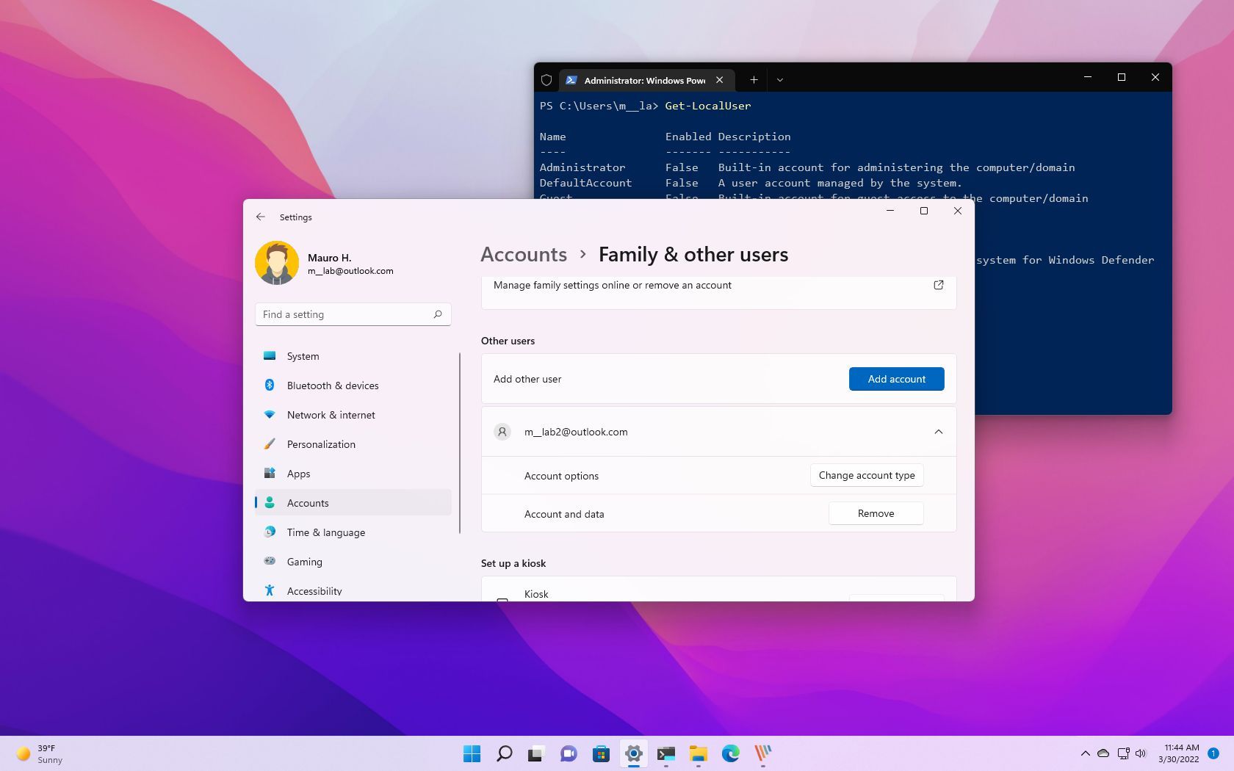1234x771 pixels.
Task: Open new tab dropdown in PowerShell window
Action: click(780, 79)
